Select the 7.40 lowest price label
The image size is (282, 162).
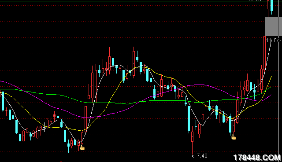(x=200, y=156)
